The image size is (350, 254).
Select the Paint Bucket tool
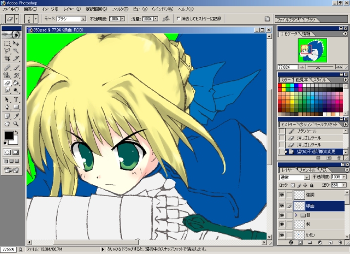click(16, 83)
